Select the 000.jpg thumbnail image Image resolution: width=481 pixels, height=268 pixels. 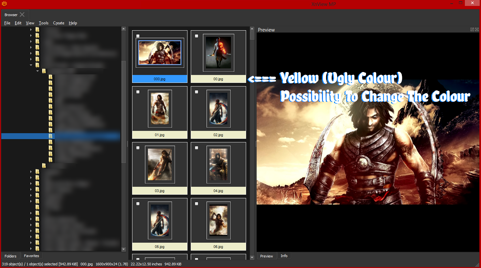pyautogui.click(x=160, y=53)
